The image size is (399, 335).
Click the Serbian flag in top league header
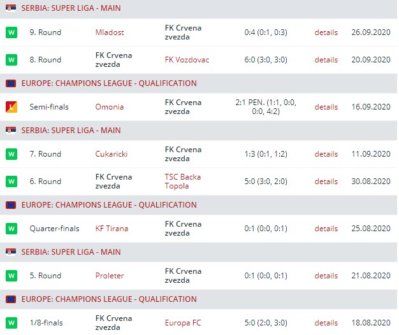pos(11,8)
